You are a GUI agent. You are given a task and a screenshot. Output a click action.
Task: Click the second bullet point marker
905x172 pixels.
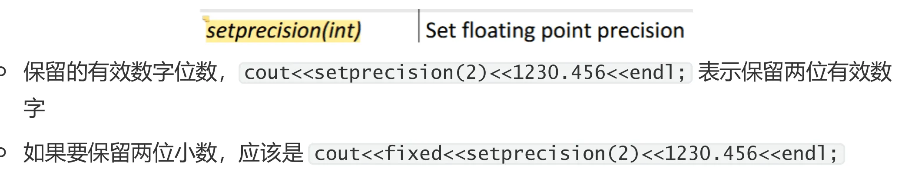[x=3, y=153]
